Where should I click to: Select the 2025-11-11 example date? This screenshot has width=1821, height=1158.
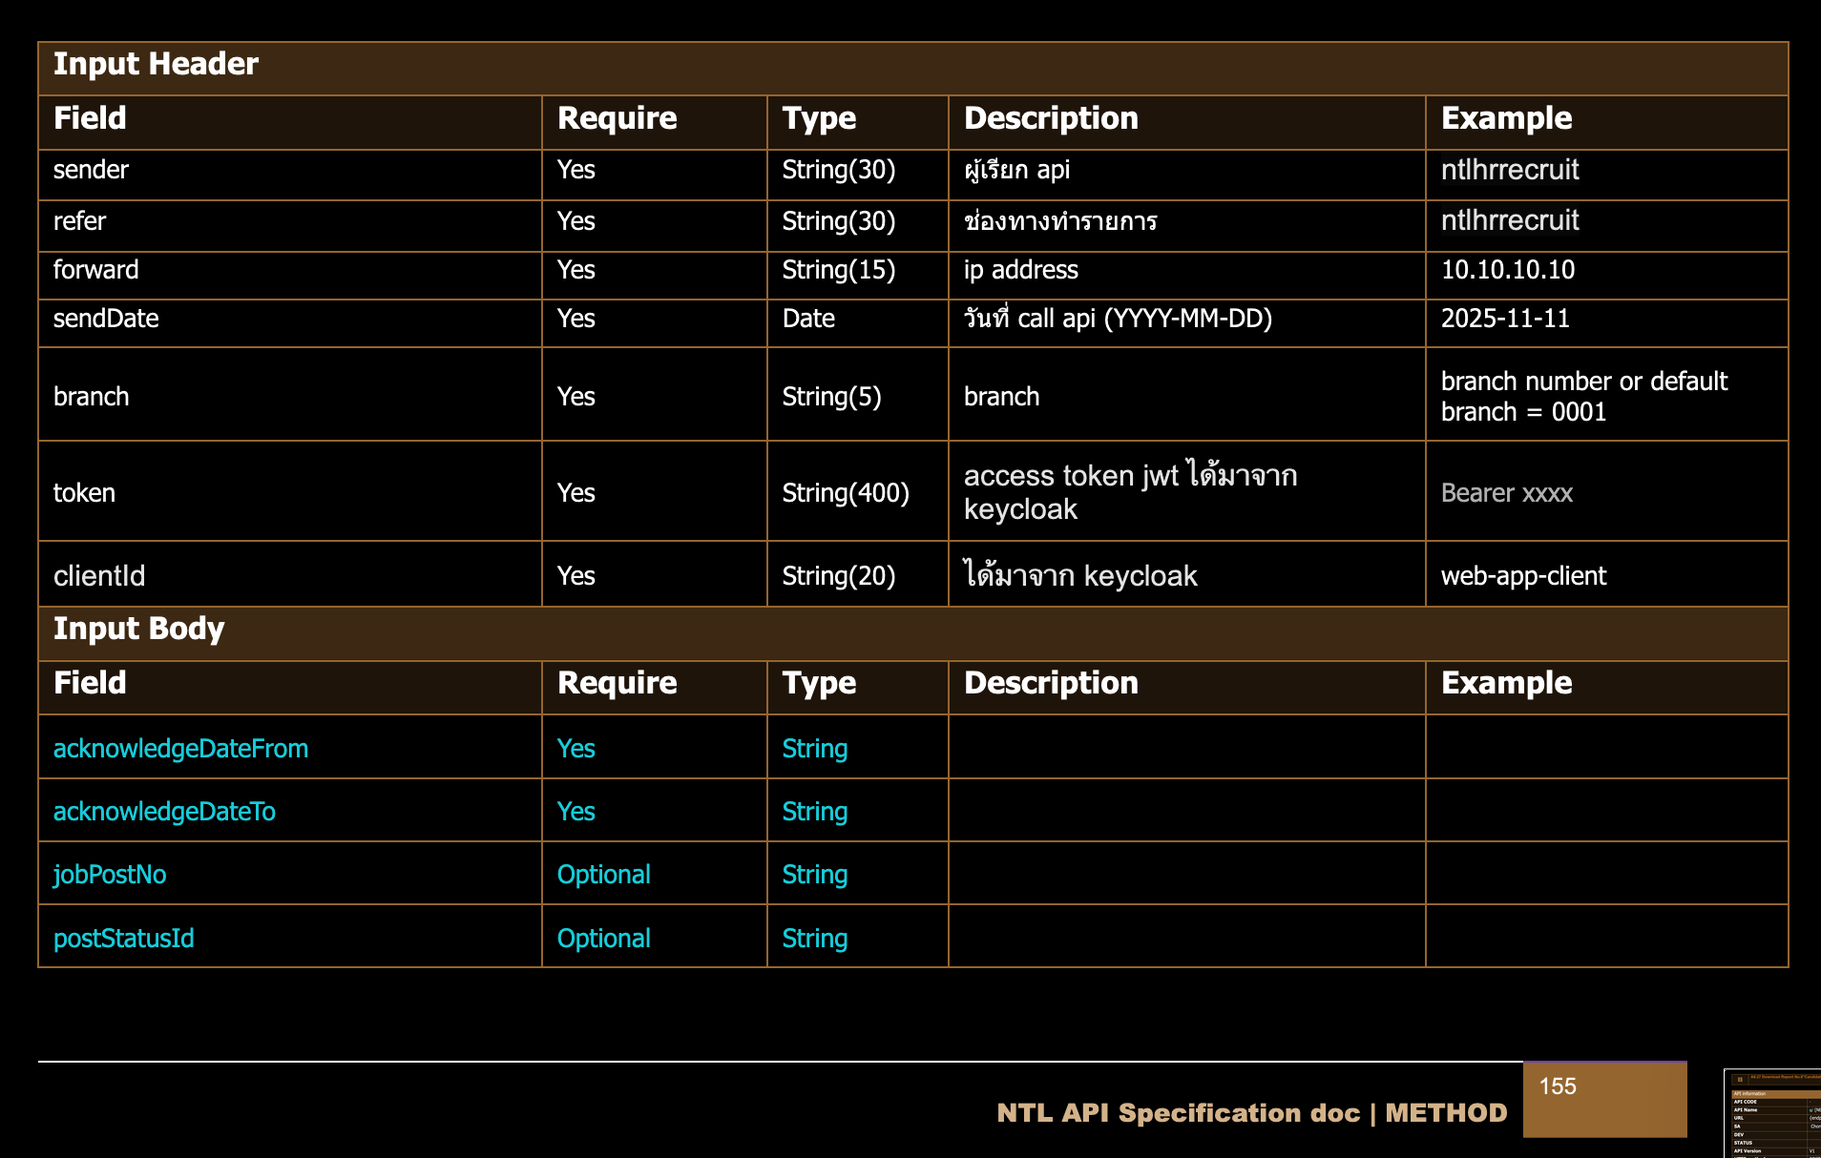tap(1505, 319)
